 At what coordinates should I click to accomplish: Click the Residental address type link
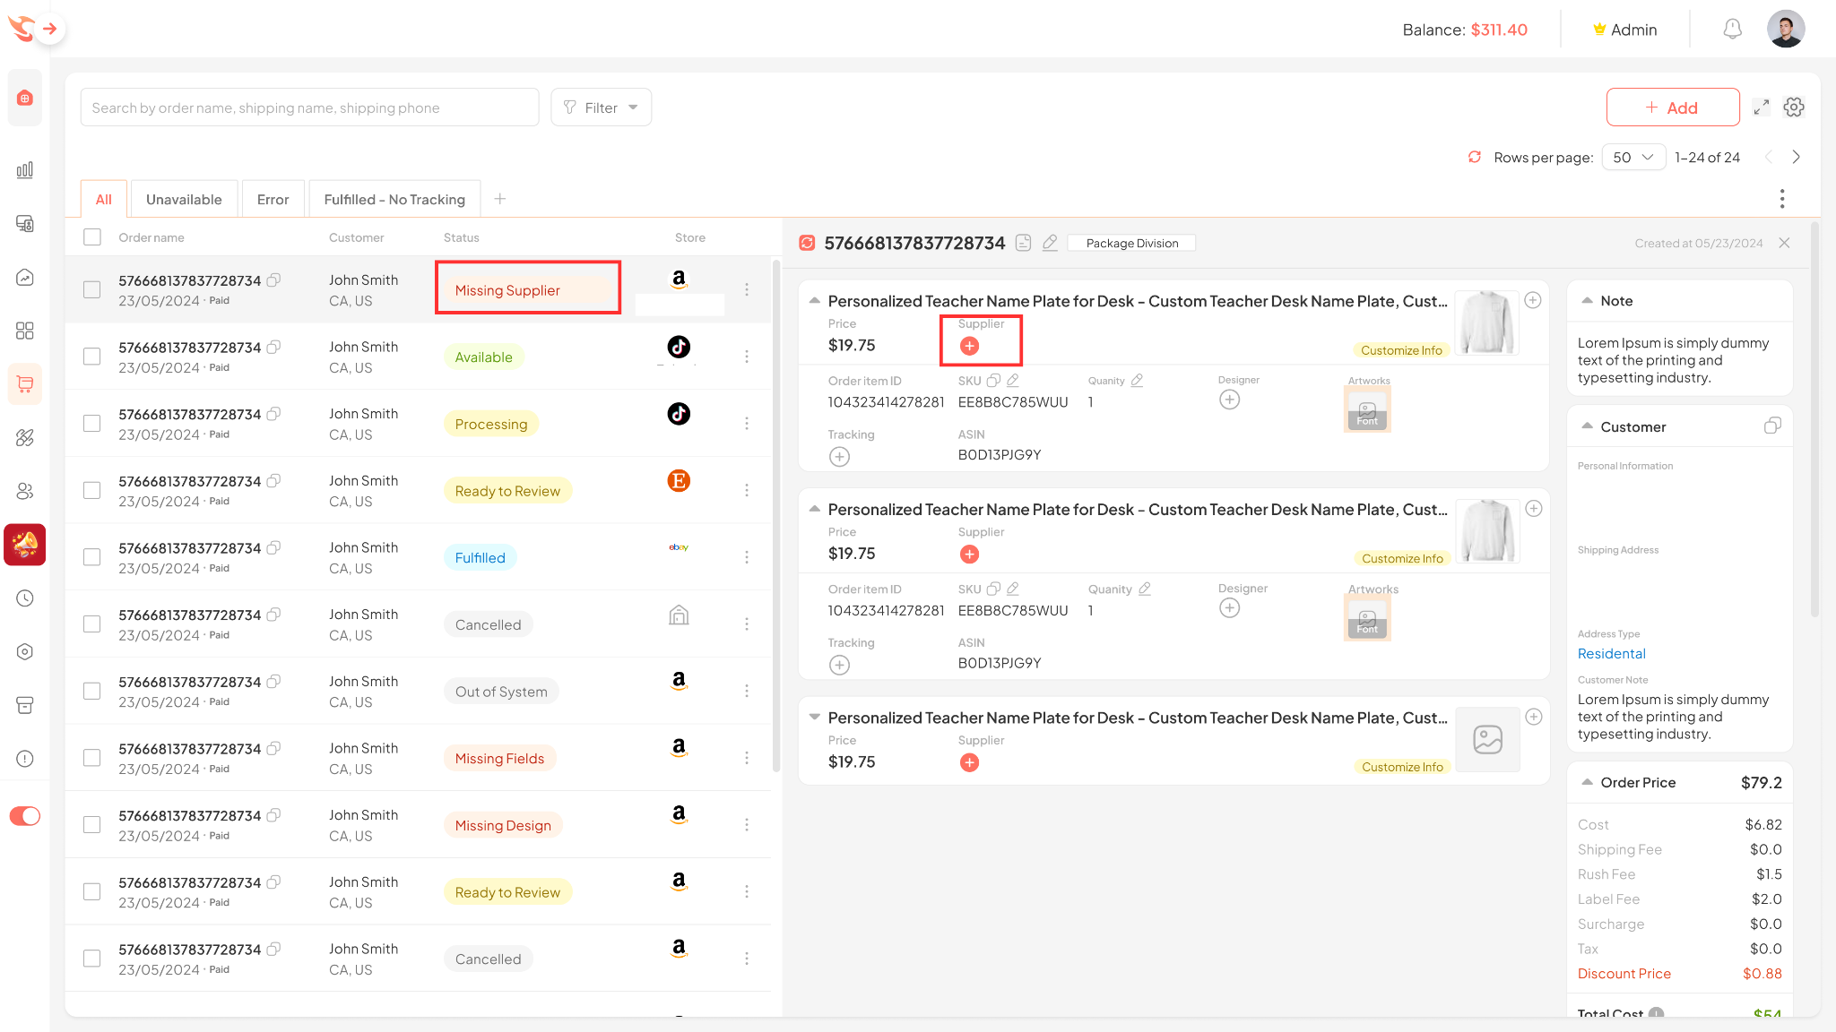point(1611,654)
